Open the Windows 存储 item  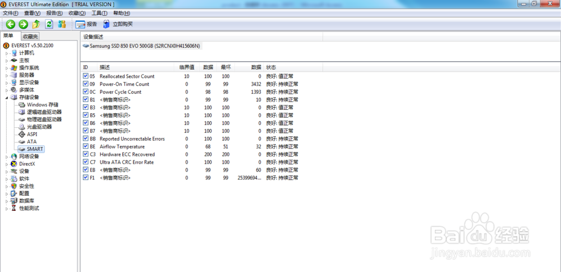click(x=38, y=105)
